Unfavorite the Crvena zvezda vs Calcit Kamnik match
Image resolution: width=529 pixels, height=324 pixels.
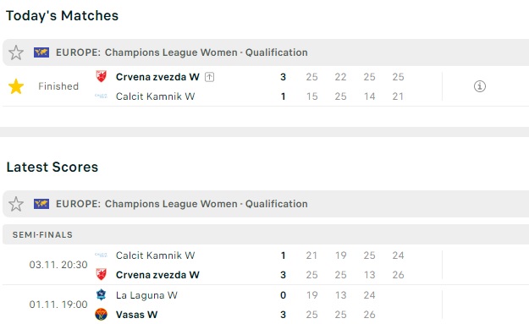[x=16, y=86]
